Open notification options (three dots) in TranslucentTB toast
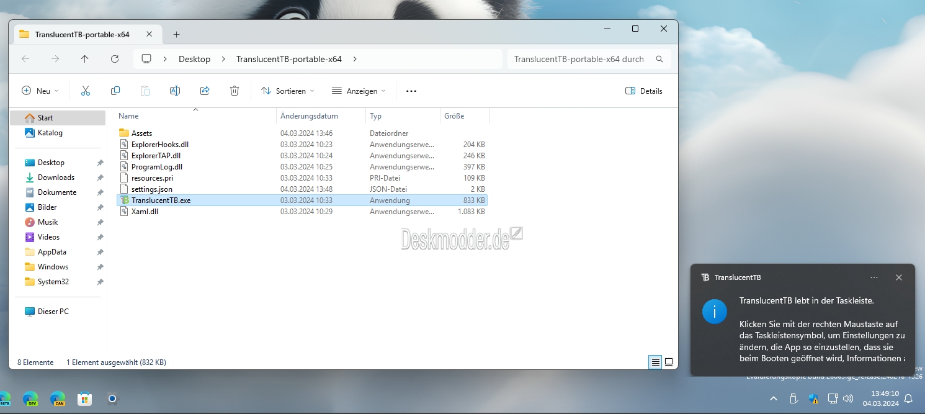The width and height of the screenshot is (925, 414). click(x=874, y=277)
